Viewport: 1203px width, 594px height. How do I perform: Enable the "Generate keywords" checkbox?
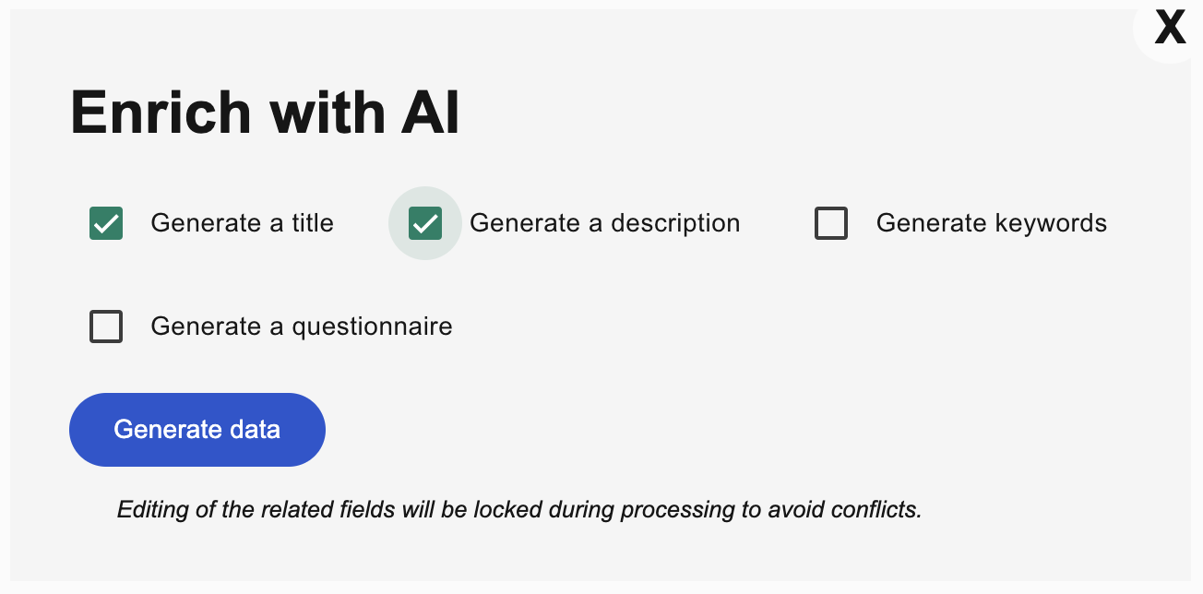tap(831, 223)
